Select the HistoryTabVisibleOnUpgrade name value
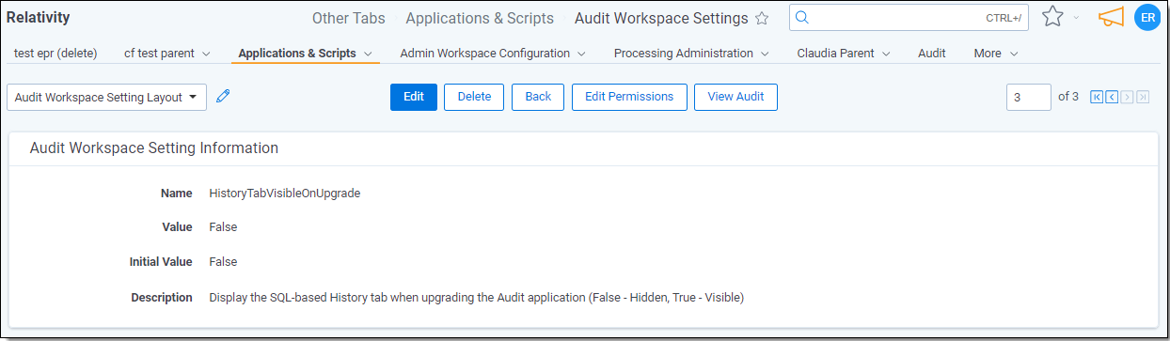This screenshot has width=1170, height=341. pyautogui.click(x=285, y=194)
